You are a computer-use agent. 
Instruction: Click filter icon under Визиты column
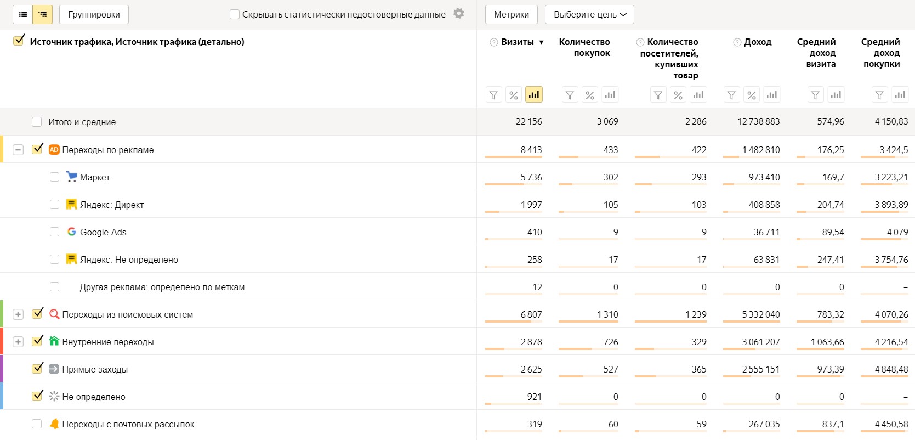click(494, 95)
